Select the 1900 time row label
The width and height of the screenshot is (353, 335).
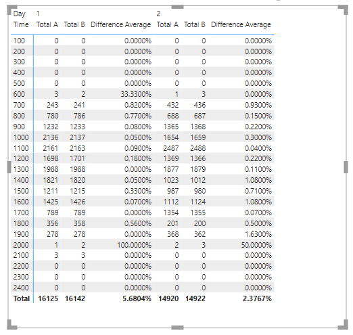point(21,234)
